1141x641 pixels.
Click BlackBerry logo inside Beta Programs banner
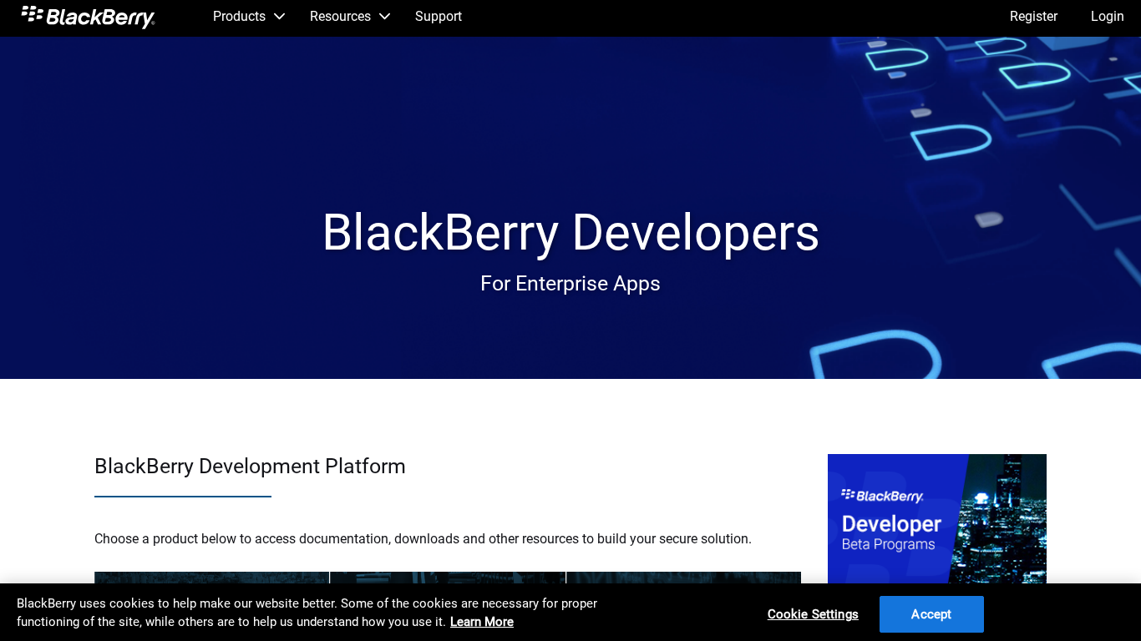pyautogui.click(x=882, y=496)
